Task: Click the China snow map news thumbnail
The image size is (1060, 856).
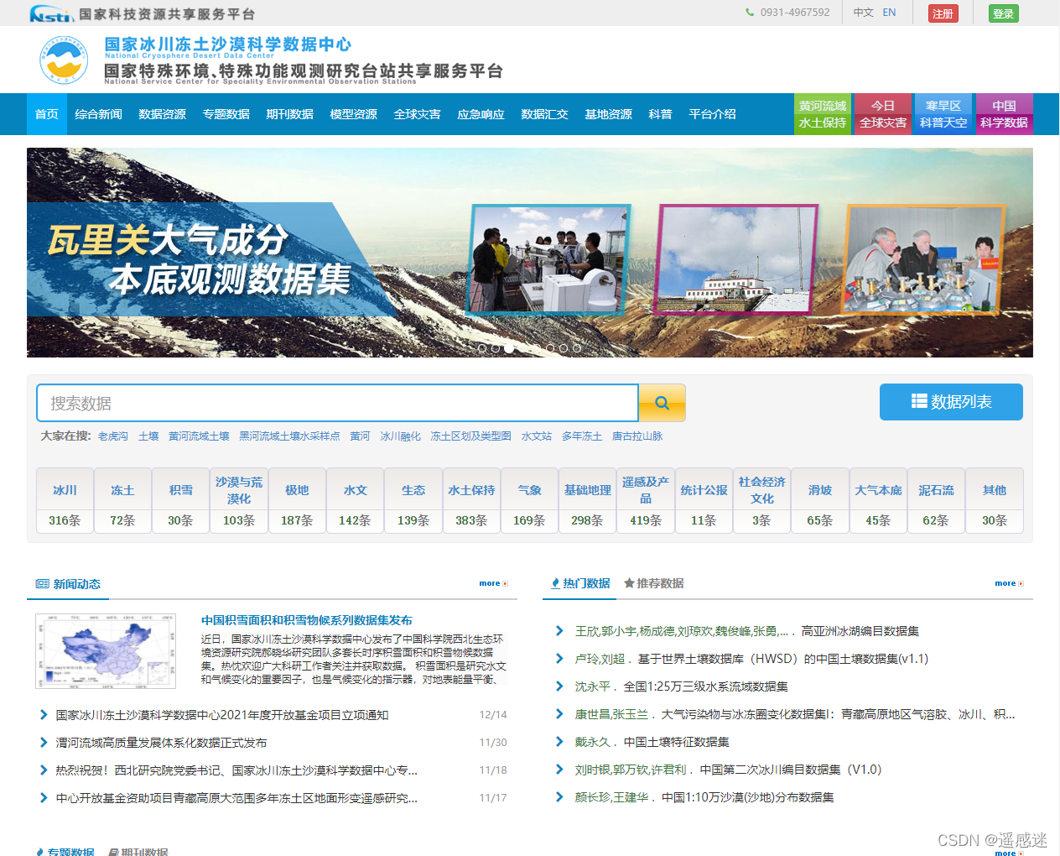Action: [106, 651]
